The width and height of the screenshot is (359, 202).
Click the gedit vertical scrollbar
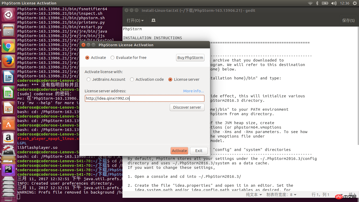(358, 85)
